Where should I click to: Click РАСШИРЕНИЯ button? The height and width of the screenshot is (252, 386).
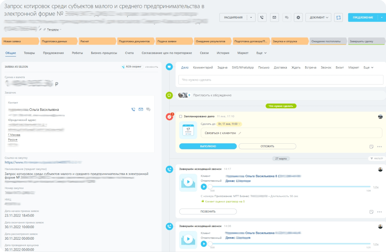[233, 17]
